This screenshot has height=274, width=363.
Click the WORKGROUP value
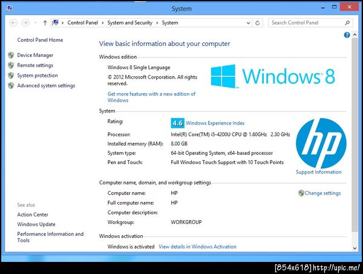click(186, 222)
